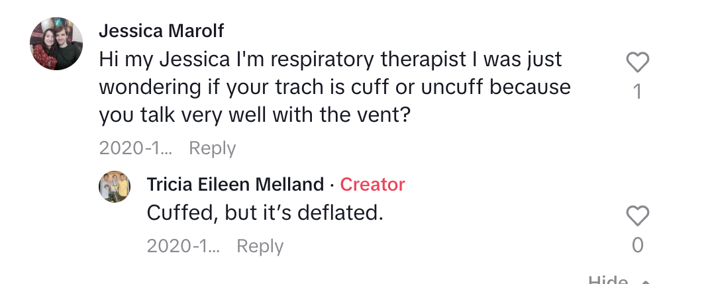This screenshot has height=284, width=708.
Task: Select the like count '1'
Action: click(x=638, y=91)
